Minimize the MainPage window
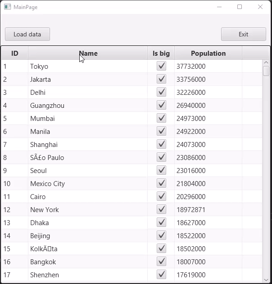 pos(219,7)
